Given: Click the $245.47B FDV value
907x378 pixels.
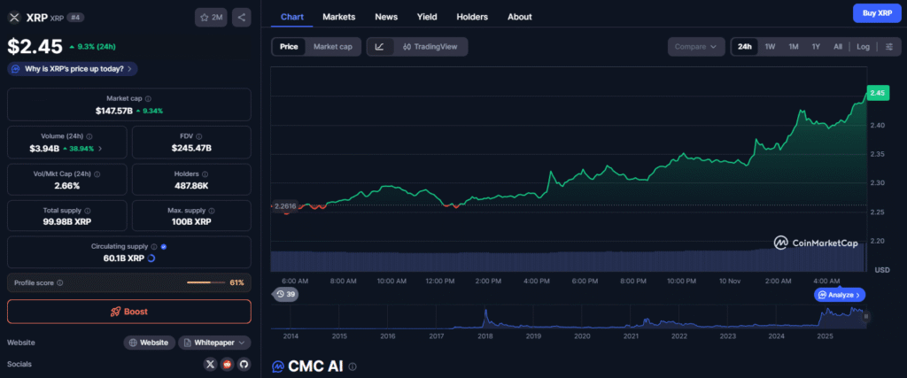Looking at the screenshot, I should click(191, 149).
